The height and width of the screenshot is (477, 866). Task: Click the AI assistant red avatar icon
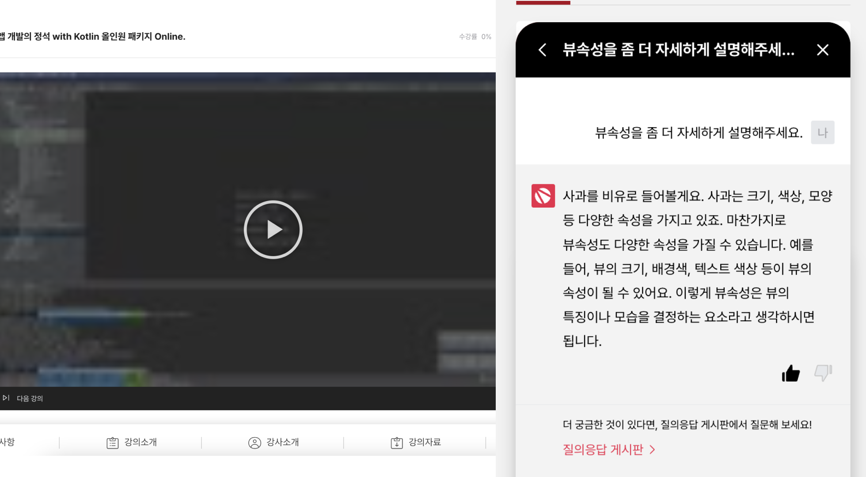point(543,196)
